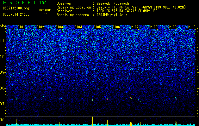Click the 'meteor' label
The height and width of the screenshot is (126, 199).
(45, 10)
